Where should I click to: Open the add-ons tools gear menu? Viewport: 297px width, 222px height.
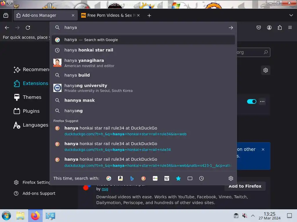[266, 70]
